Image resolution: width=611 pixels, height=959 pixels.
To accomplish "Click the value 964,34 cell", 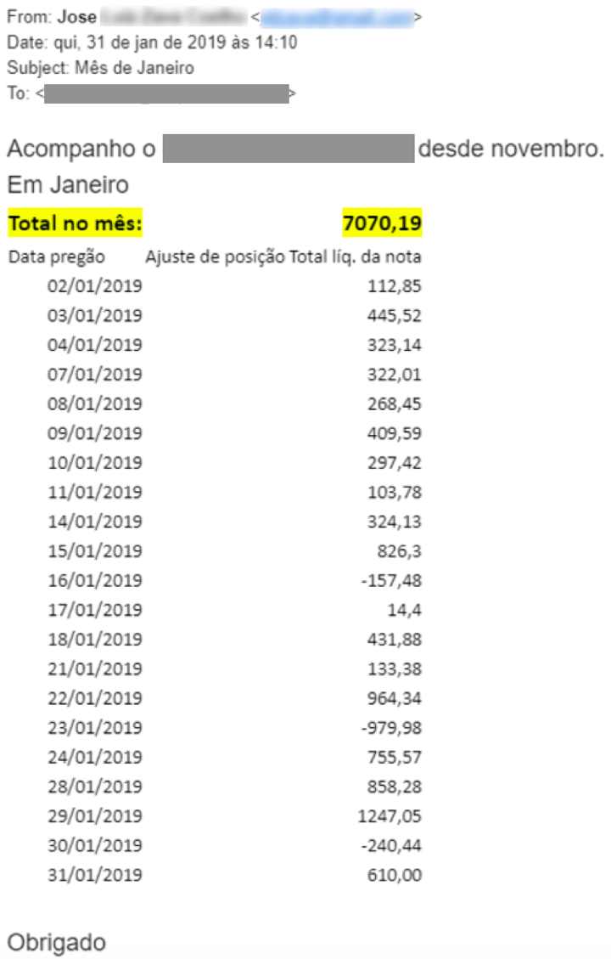I will pos(394,698).
